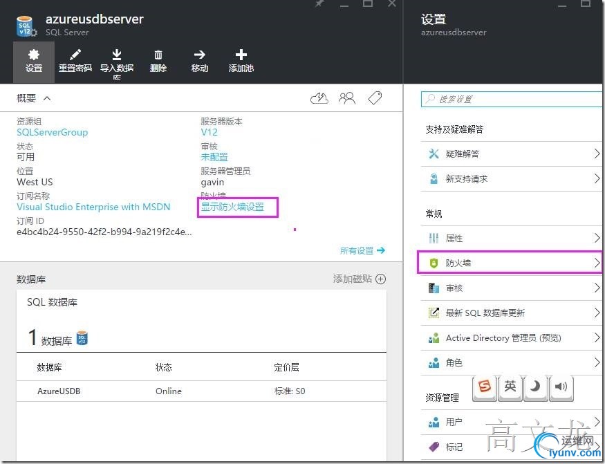Click the 重置密码 pencil icon

click(x=75, y=55)
